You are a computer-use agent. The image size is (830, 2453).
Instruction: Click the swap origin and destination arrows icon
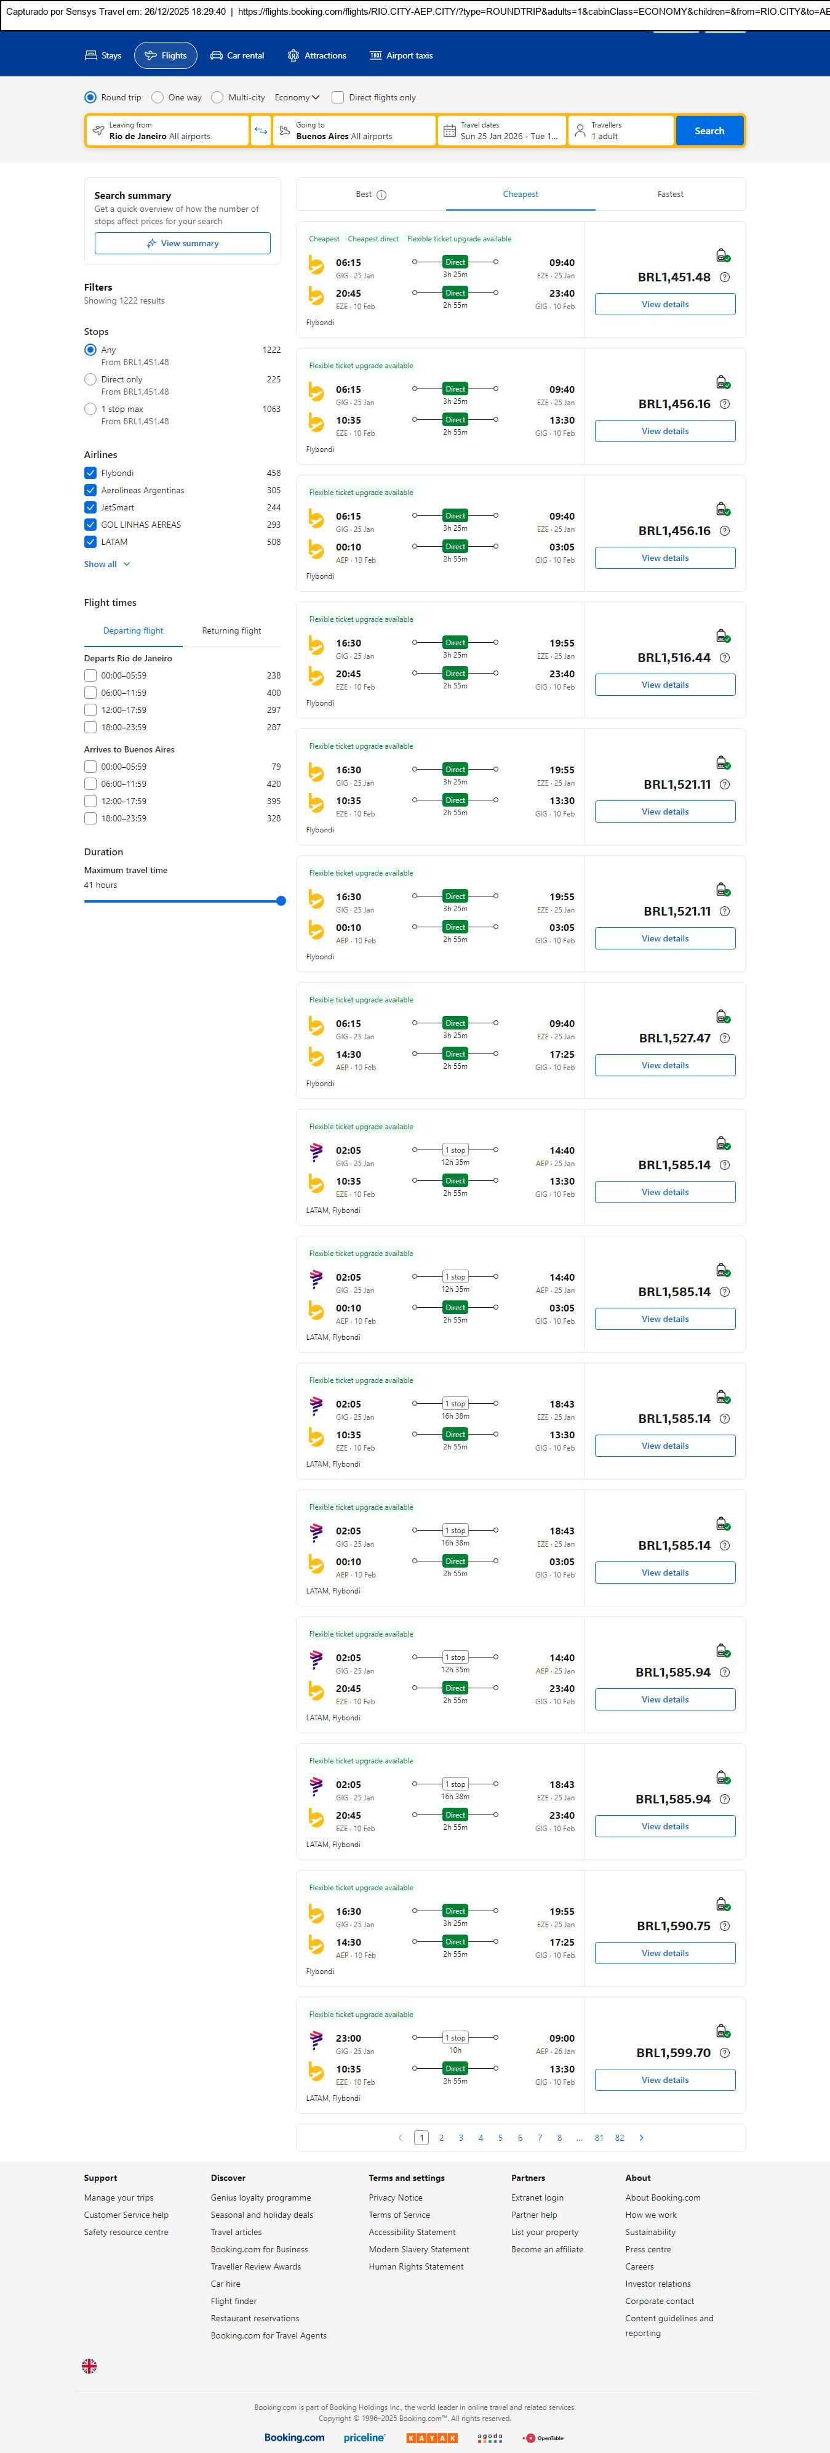(x=261, y=131)
